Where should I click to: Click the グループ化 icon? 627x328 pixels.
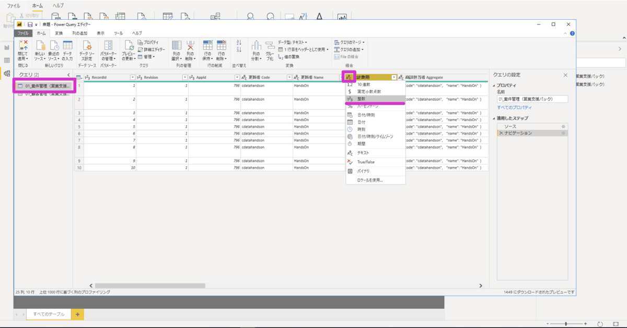coord(270,46)
